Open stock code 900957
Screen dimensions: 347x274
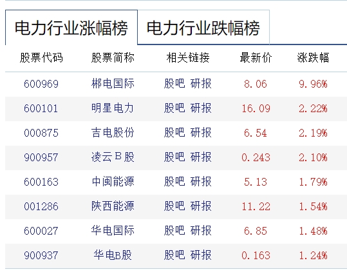click(41, 157)
